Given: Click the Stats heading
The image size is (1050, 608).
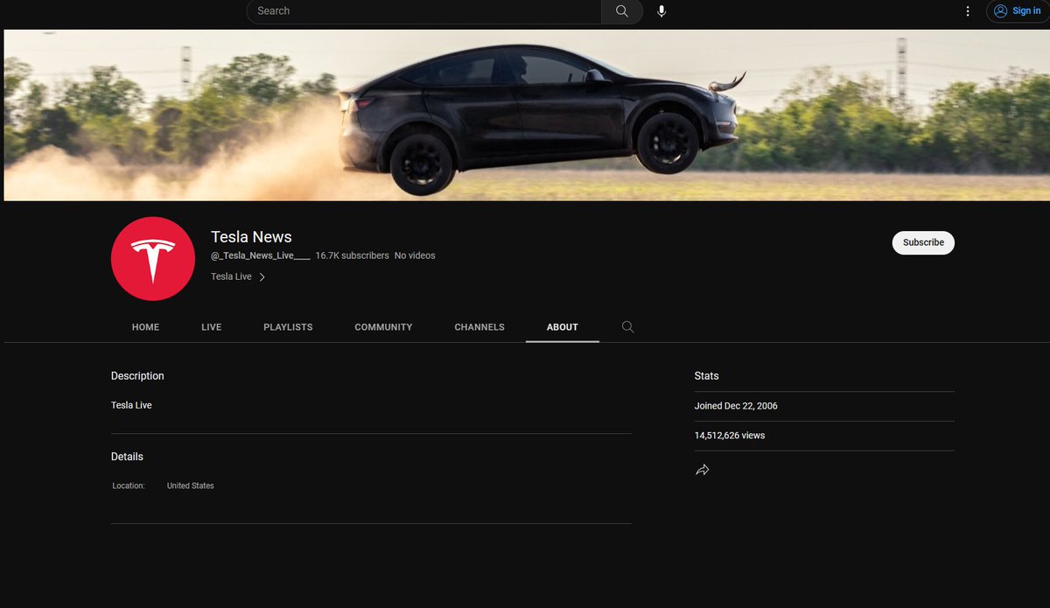Looking at the screenshot, I should 706,376.
